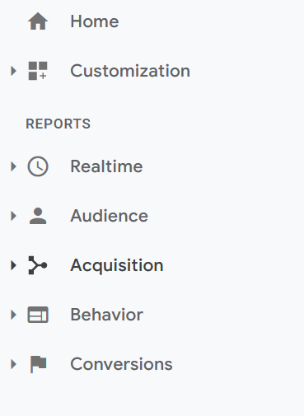Viewport: 304px width, 416px height.
Task: Expand the Acquisition reports arrow
Action: (x=13, y=265)
